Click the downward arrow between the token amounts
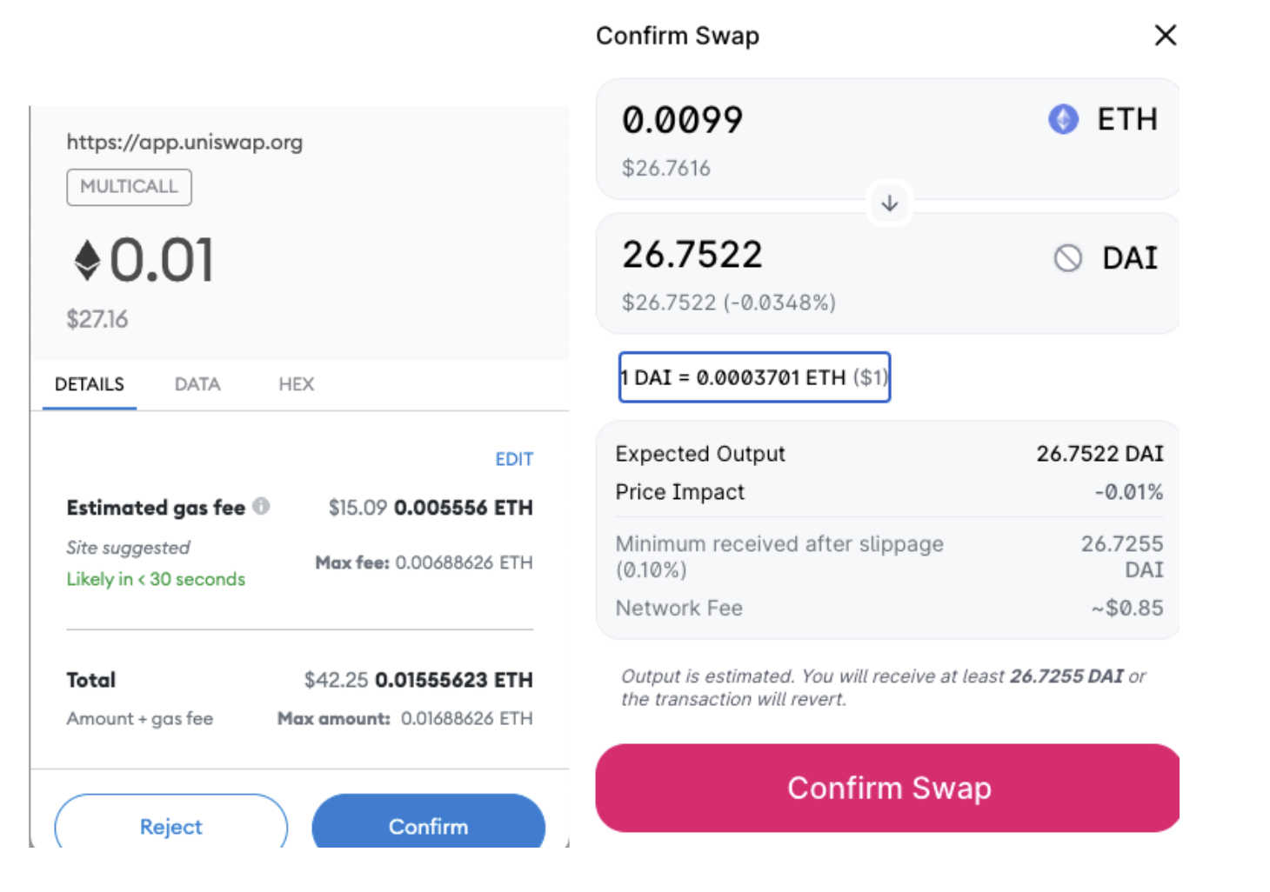 pyautogui.click(x=888, y=203)
